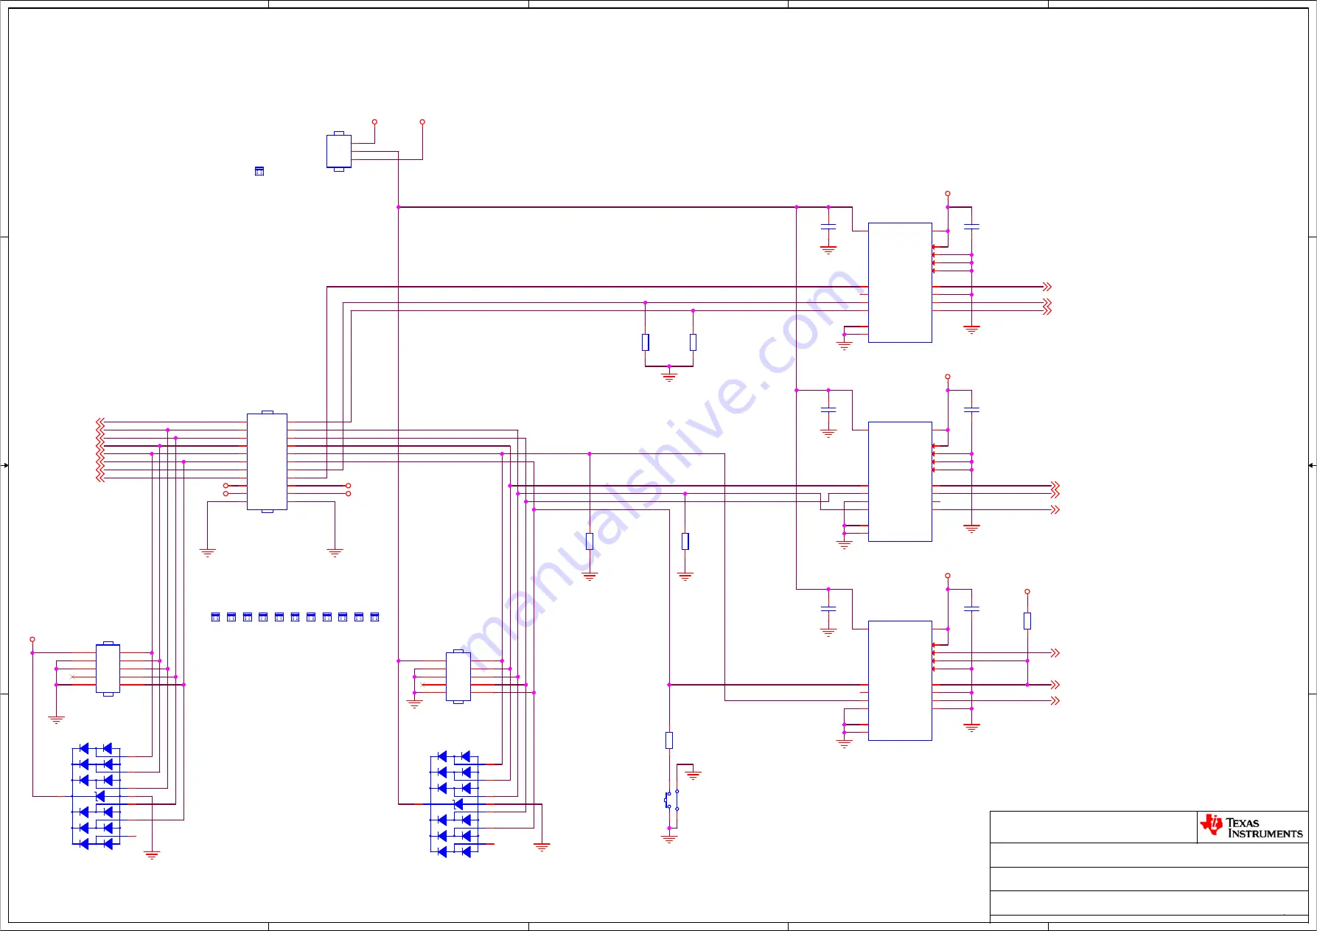Select the leftmost icon in the blue table-icon row
Image resolution: width=1317 pixels, height=931 pixels.
point(215,617)
